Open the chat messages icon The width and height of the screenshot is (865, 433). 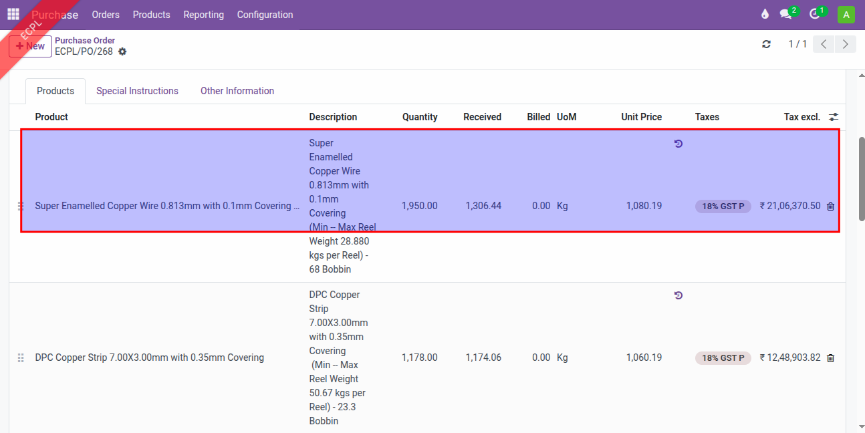pos(785,15)
